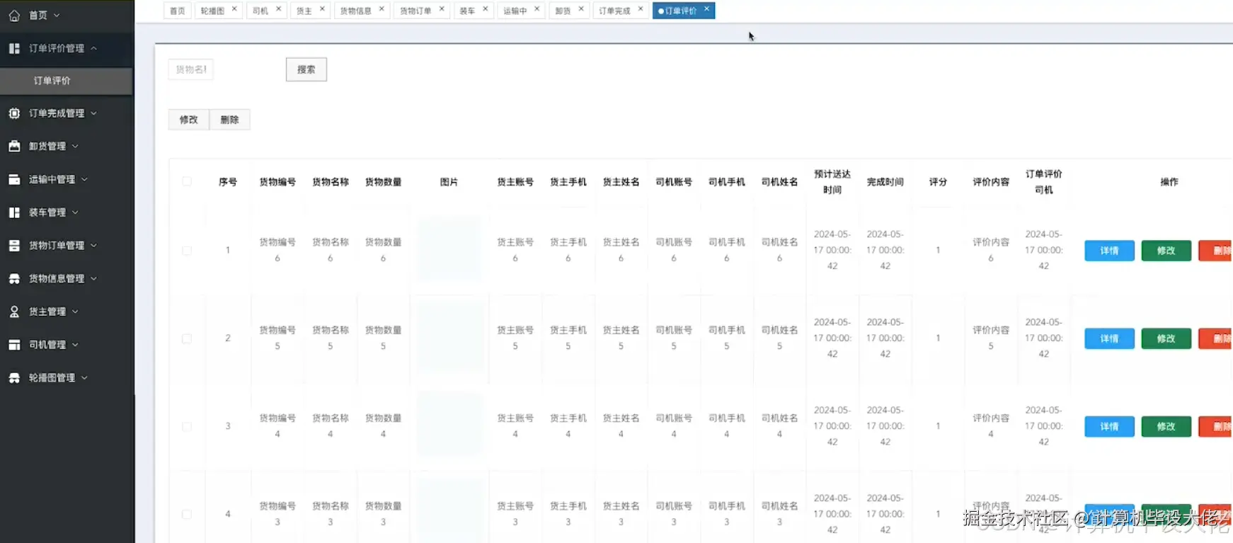1233x543 pixels.
Task: Click the 货主管理 person icon
Action: (x=14, y=311)
